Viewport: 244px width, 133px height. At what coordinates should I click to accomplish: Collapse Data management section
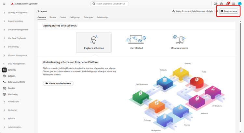point(4,64)
